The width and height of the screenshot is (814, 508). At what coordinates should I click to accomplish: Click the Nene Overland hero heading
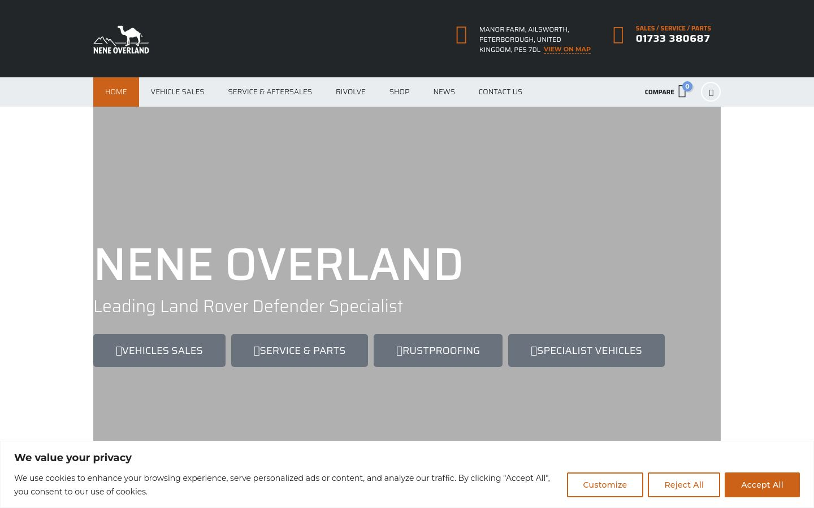(x=278, y=264)
